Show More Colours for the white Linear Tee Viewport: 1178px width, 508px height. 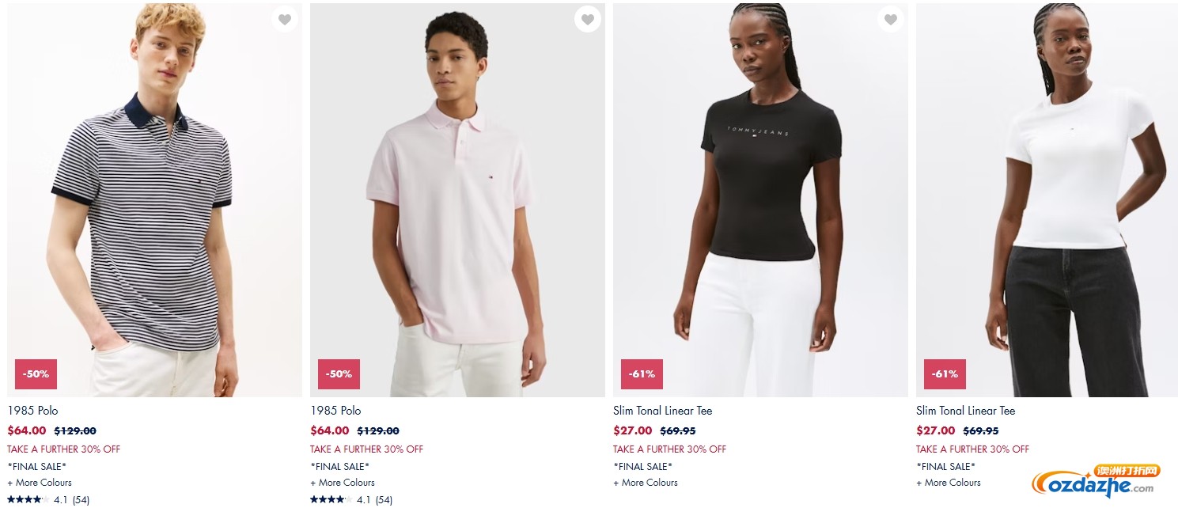949,483
